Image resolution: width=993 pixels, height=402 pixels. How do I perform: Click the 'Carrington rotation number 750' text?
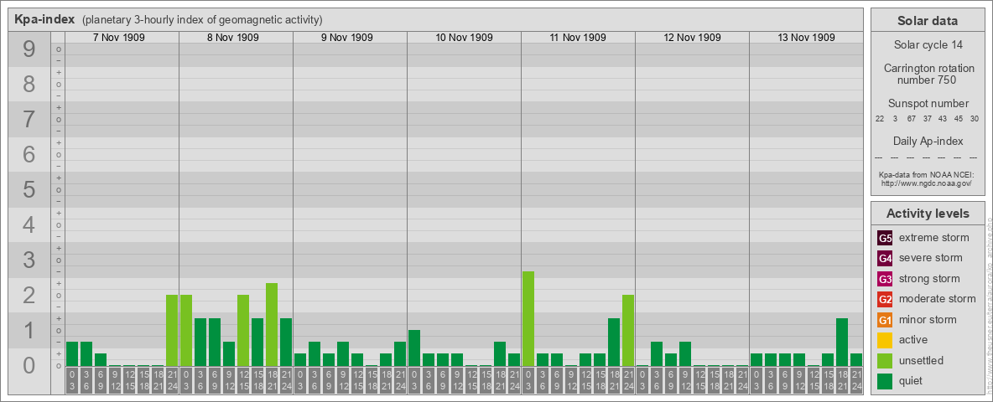coord(929,74)
